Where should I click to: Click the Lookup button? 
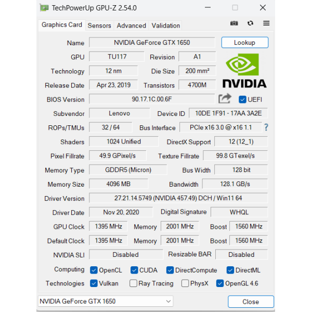245,43
